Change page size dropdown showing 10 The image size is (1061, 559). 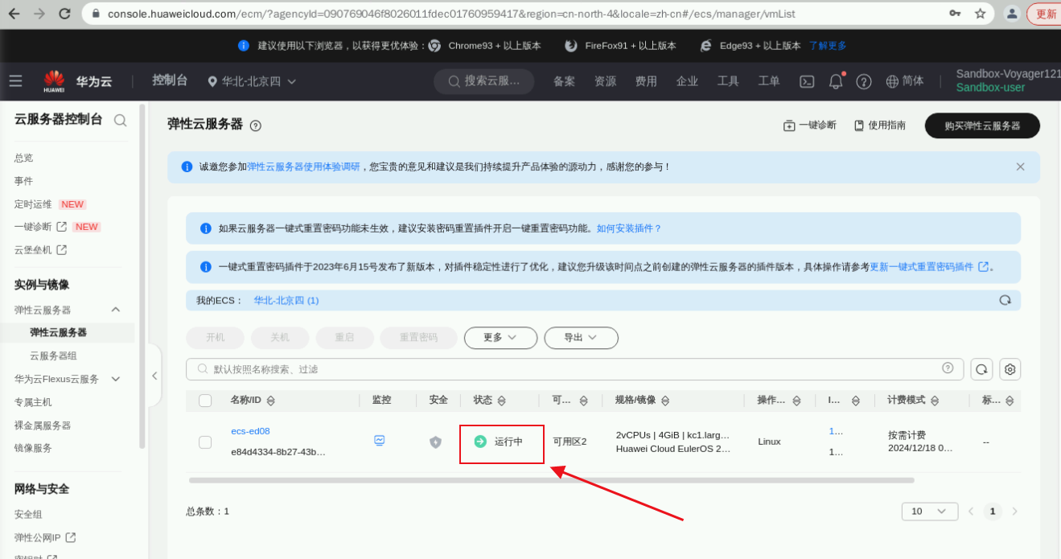pos(930,512)
